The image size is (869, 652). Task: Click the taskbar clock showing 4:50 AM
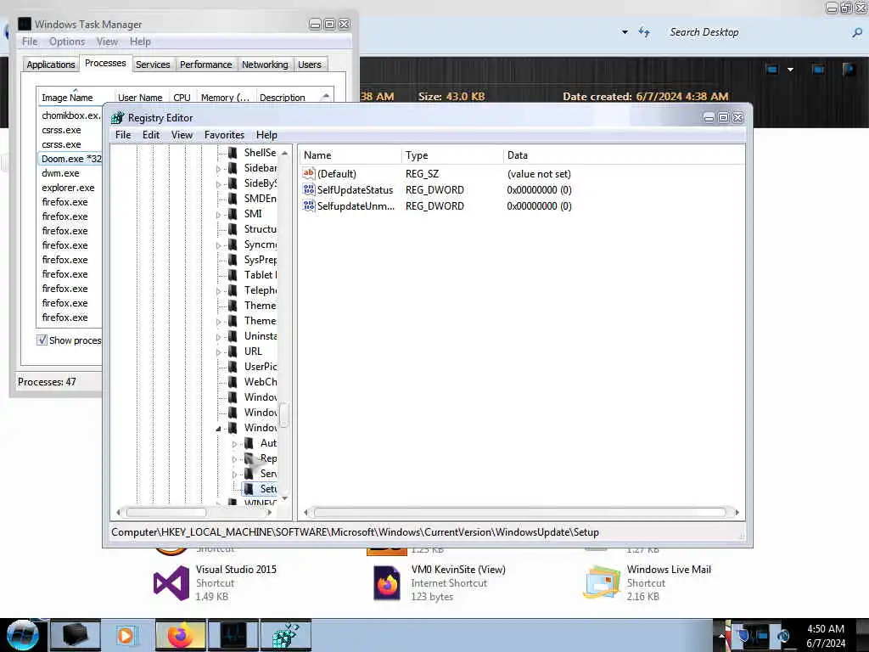pos(826,635)
